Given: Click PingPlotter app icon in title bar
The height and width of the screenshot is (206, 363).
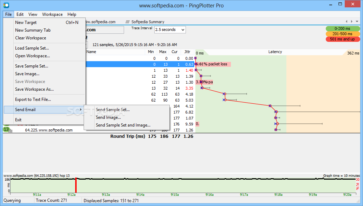Looking at the screenshot, I should 6,5.
